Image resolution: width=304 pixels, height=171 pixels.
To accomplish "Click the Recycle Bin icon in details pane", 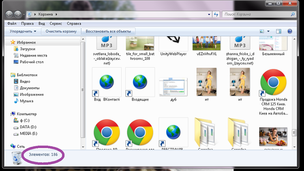I will point(17,158).
